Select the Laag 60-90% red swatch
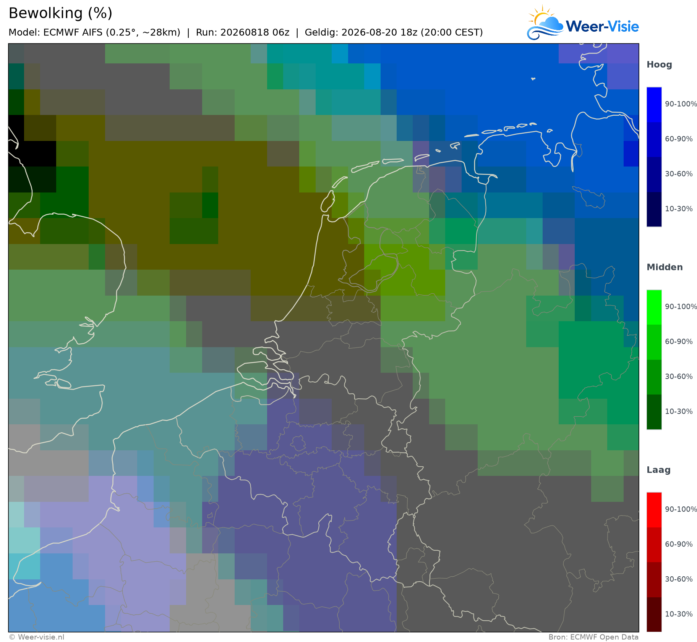697x642 pixels. [x=654, y=545]
